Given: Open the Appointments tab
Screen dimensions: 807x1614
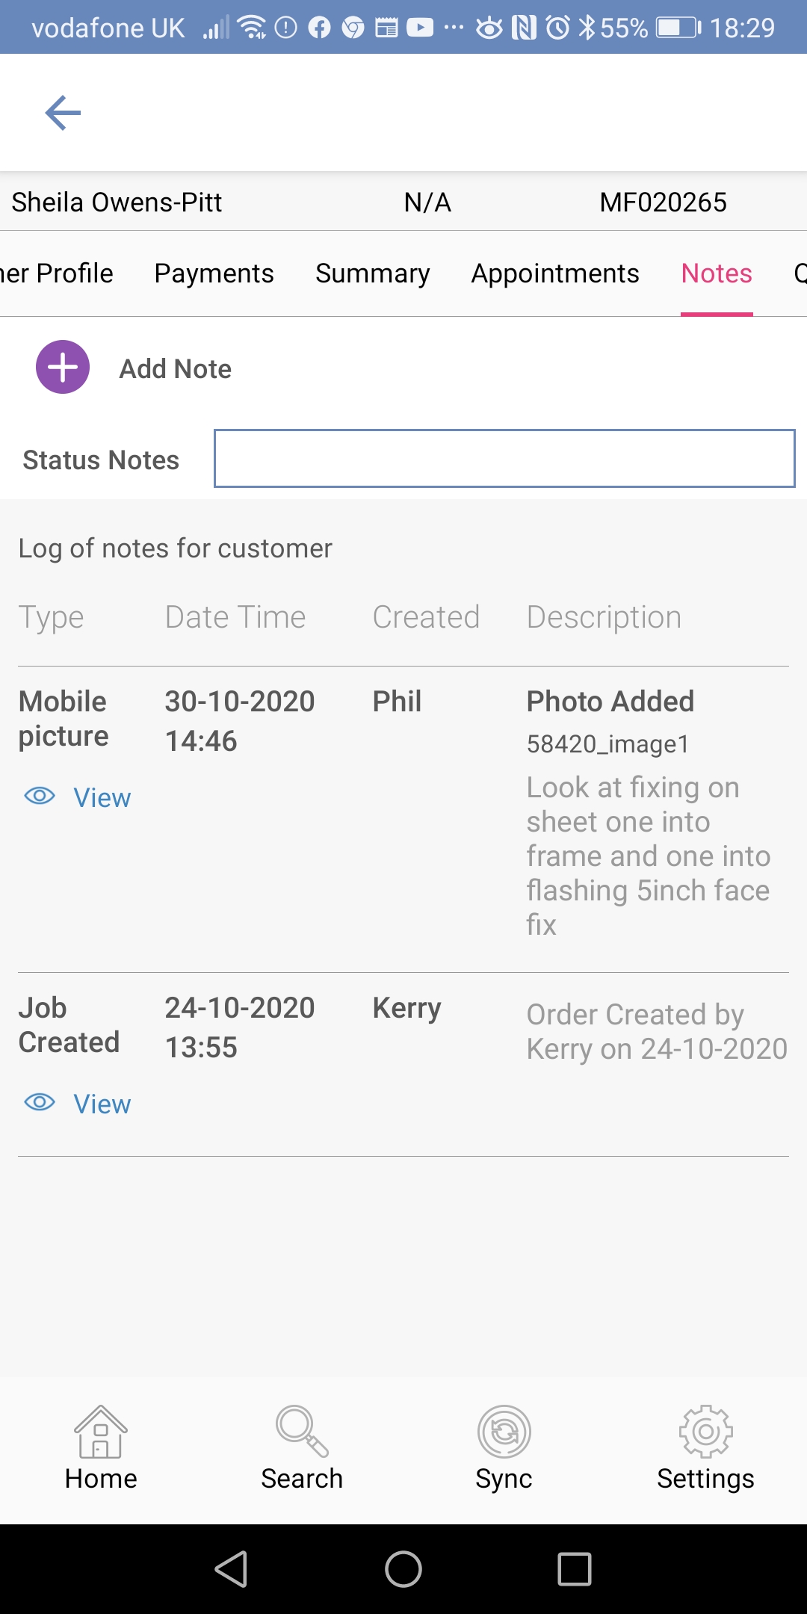Looking at the screenshot, I should pos(555,273).
